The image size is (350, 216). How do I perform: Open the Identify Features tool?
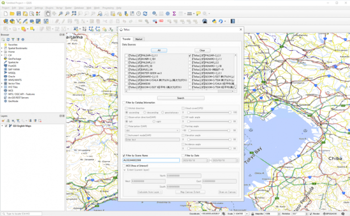point(154,14)
